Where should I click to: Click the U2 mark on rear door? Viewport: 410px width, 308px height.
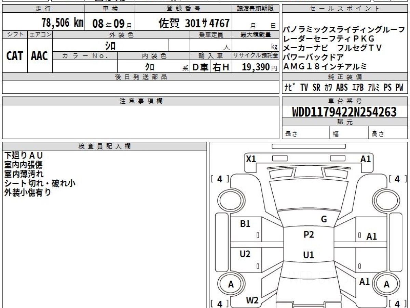(245, 254)
